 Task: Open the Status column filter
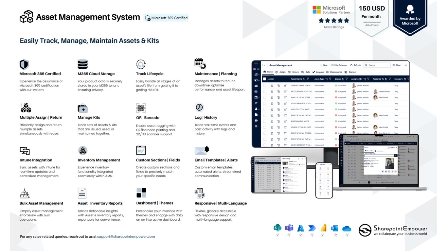347,79
